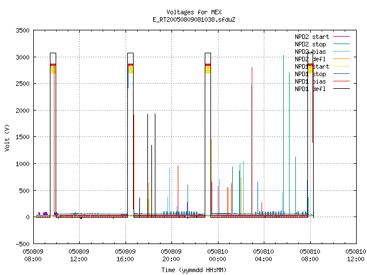Click the 'NPD2 bias' legend label

pos(310,52)
